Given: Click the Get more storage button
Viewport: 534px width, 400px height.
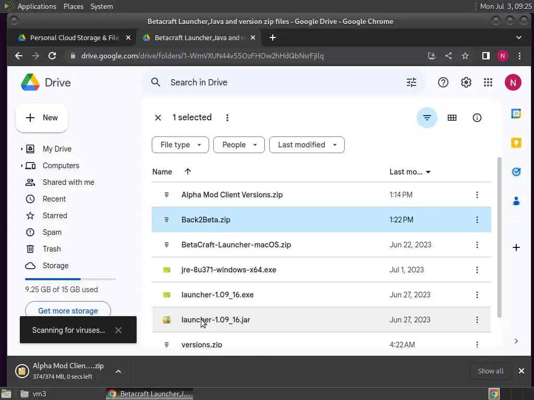Looking at the screenshot, I should (x=68, y=310).
